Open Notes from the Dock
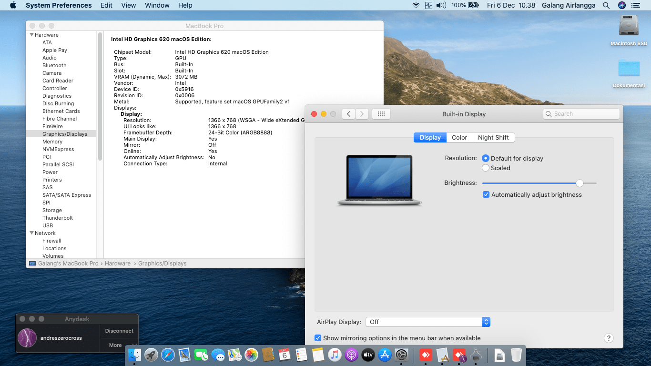Viewport: 651px width, 366px height. point(318,355)
